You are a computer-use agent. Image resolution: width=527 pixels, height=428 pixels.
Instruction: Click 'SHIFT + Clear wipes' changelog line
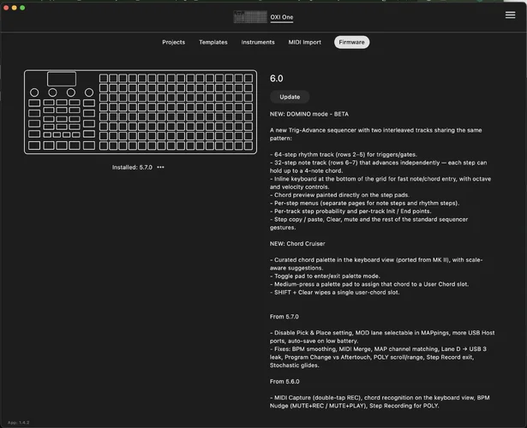tap(334, 293)
